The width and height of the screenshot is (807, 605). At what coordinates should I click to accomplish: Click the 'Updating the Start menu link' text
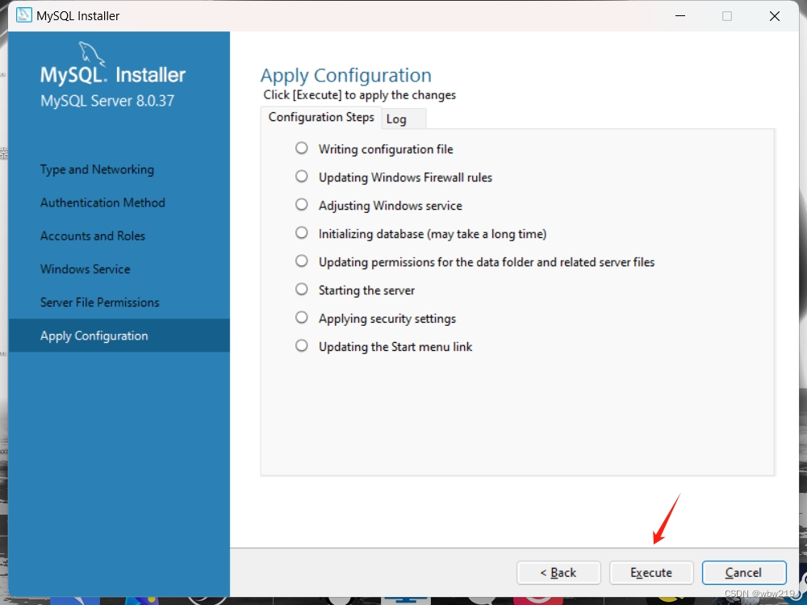(395, 347)
